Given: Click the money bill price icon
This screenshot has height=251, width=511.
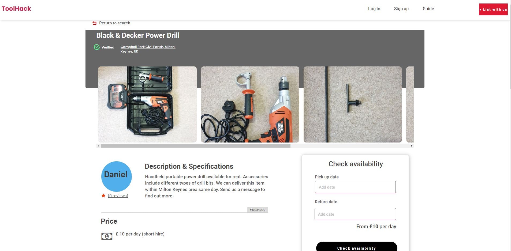Looking at the screenshot, I should 107,236.
